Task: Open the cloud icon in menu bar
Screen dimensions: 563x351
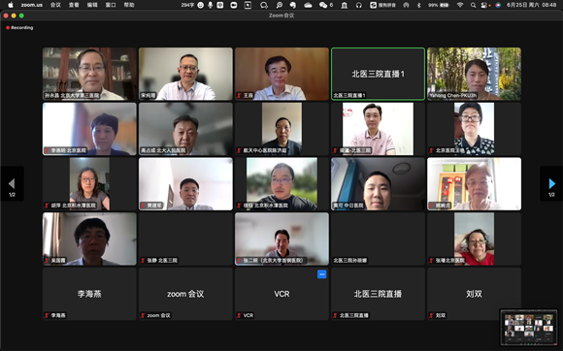Action: tap(308, 5)
